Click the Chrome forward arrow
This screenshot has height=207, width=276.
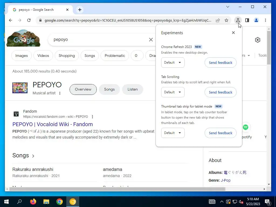tap(20, 20)
